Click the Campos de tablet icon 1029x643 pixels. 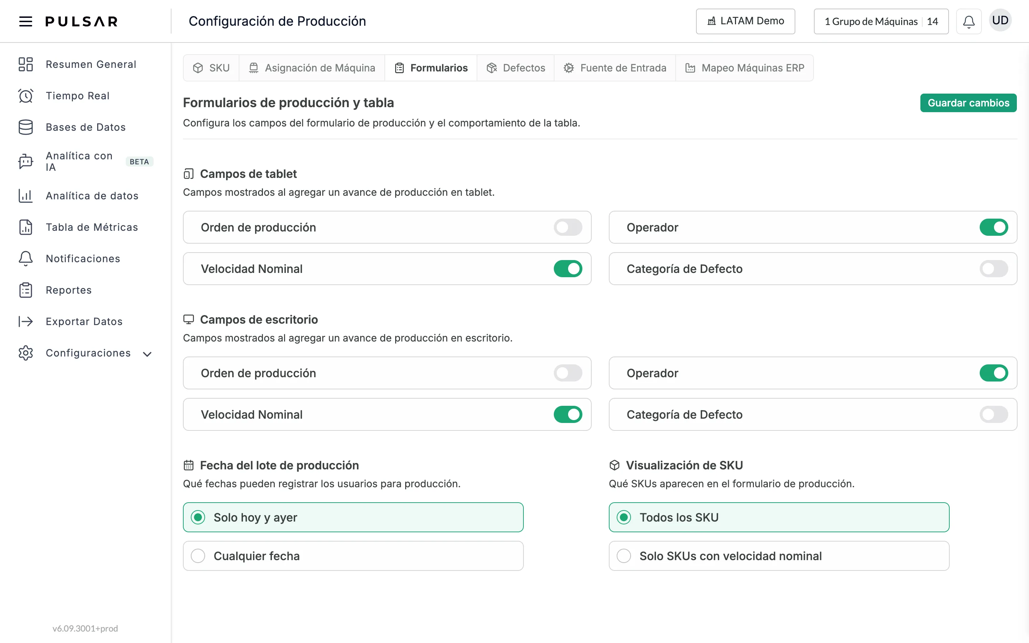(x=188, y=174)
